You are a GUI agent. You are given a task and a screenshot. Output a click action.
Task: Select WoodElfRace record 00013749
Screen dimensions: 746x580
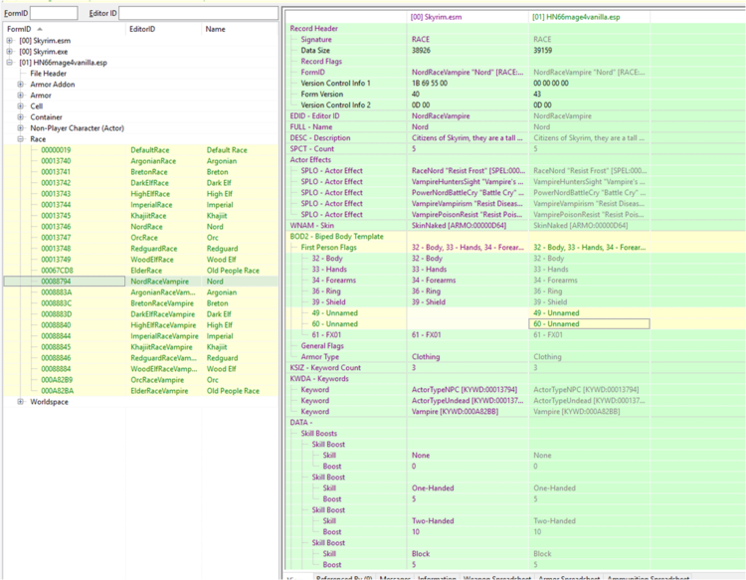pos(141,260)
